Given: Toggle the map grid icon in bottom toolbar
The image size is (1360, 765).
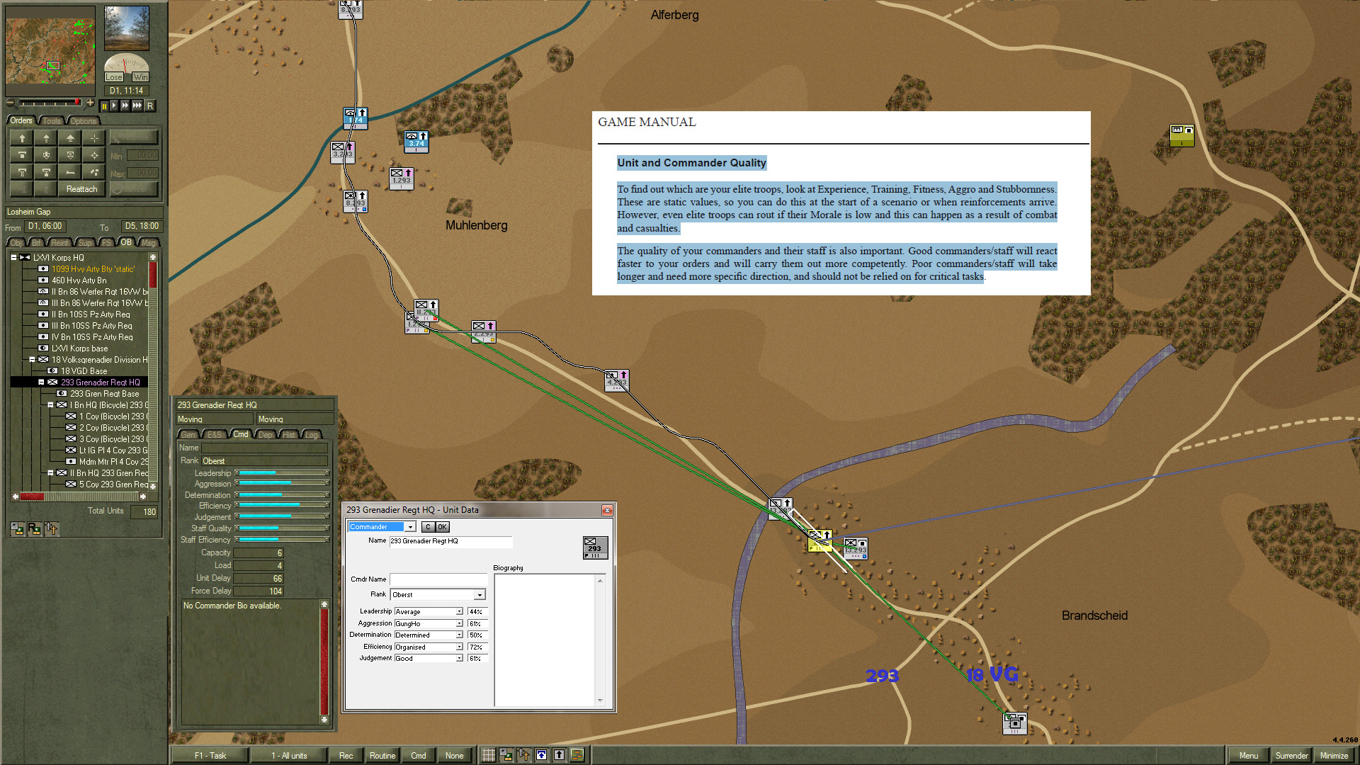Looking at the screenshot, I should (488, 755).
